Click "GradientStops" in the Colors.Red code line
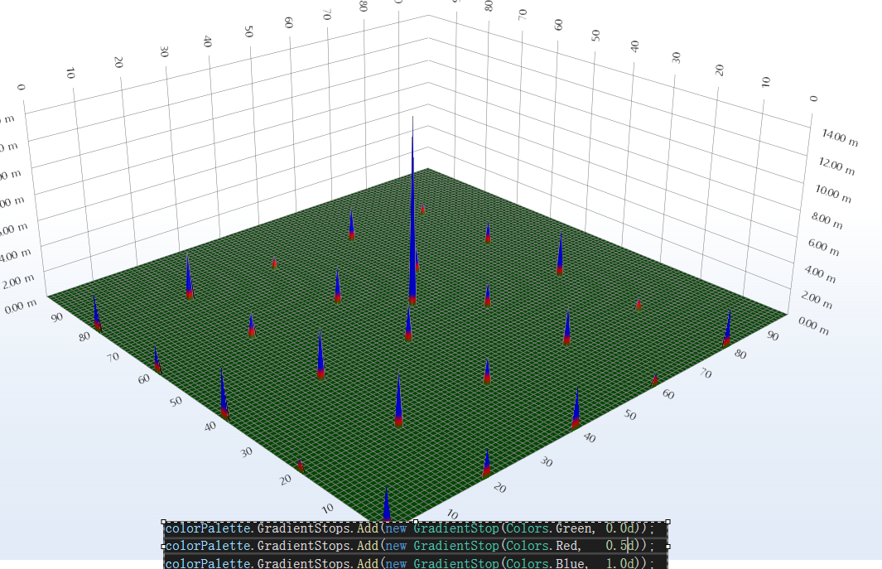The height and width of the screenshot is (569, 882). coord(304,545)
